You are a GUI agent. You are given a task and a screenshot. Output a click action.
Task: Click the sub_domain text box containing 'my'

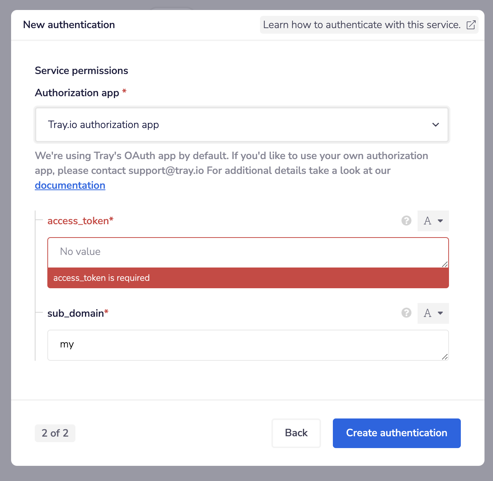point(247,345)
